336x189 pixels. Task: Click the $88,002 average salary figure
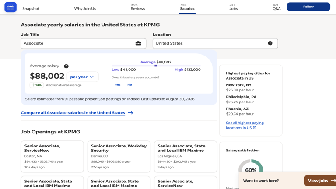tap(47, 76)
